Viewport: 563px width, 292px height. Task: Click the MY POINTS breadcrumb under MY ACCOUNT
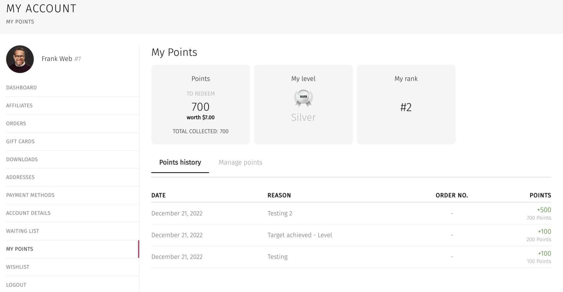pos(20,22)
